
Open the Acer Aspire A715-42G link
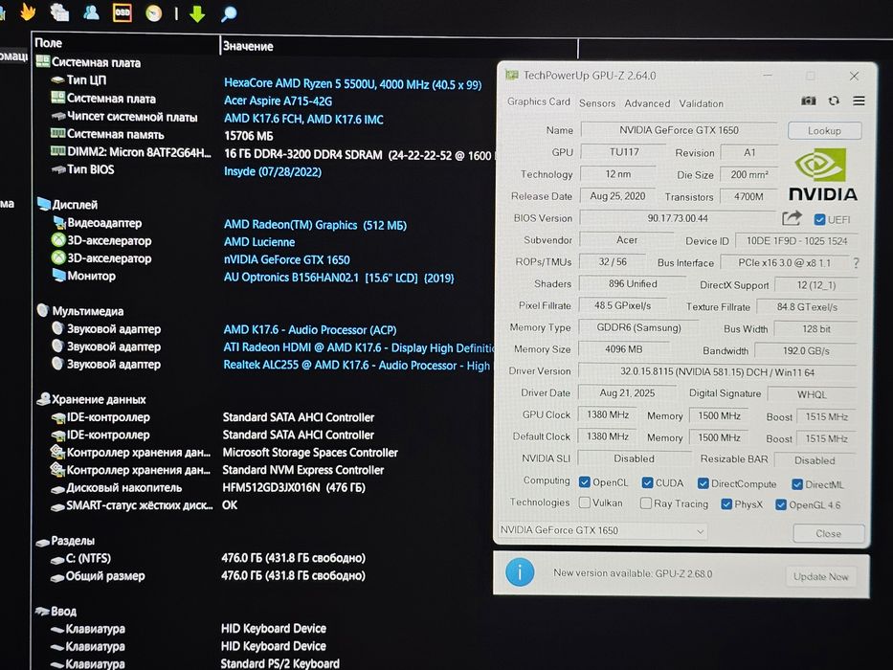coord(278,100)
